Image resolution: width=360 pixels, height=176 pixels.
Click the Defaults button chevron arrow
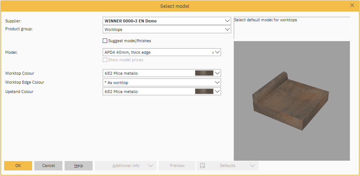(x=252, y=166)
